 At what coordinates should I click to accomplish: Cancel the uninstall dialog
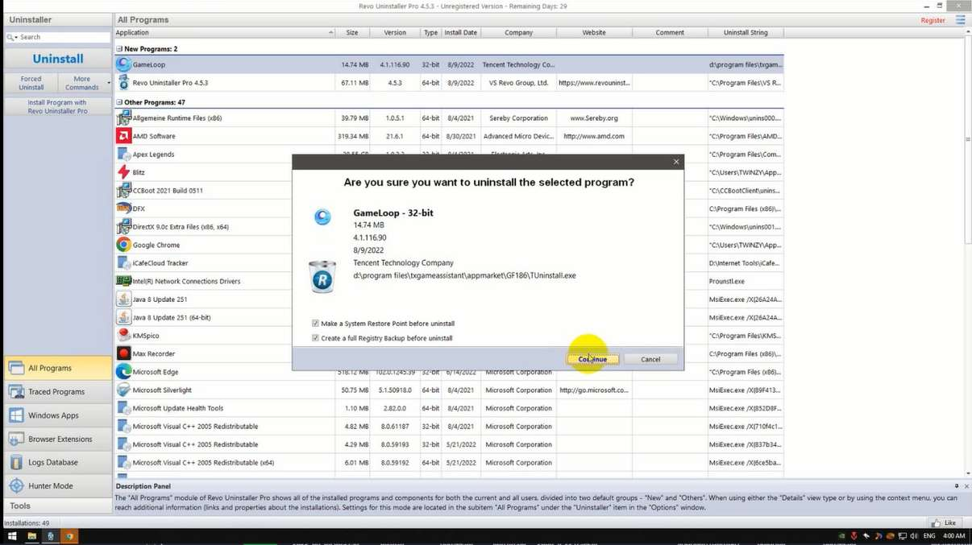pyautogui.click(x=650, y=359)
